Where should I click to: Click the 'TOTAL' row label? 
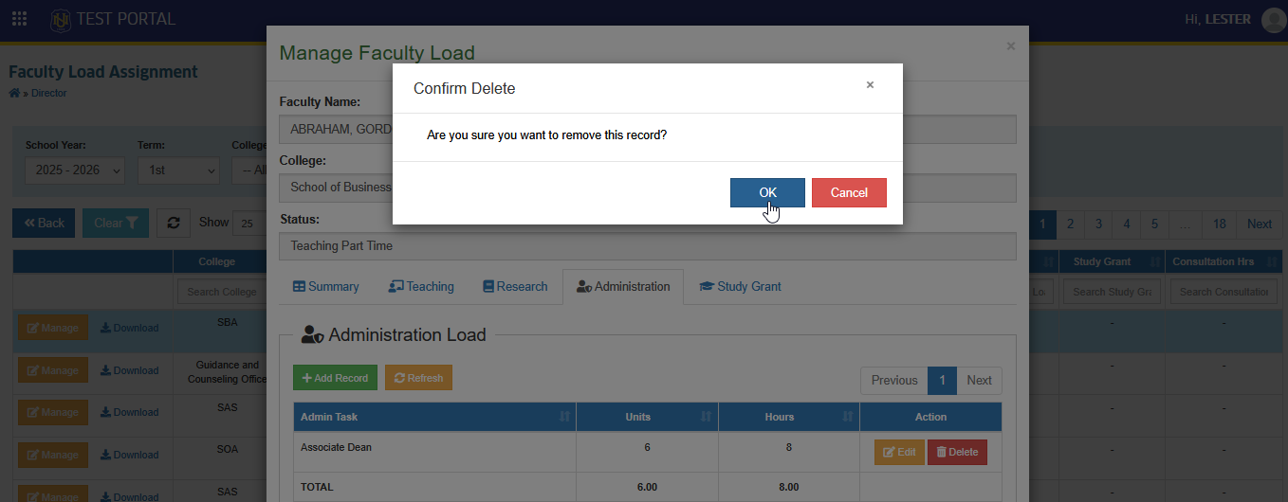point(317,487)
